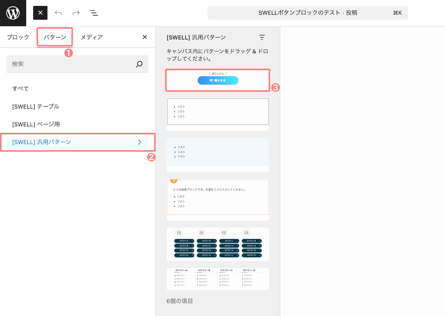The height and width of the screenshot is (316, 445).
Task: Select the [SWELL] 汎用パターン category
Action: click(77, 142)
